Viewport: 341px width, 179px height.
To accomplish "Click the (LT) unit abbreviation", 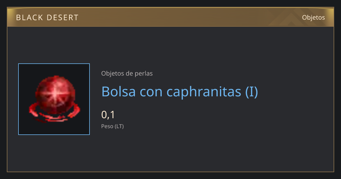I will coord(119,126).
